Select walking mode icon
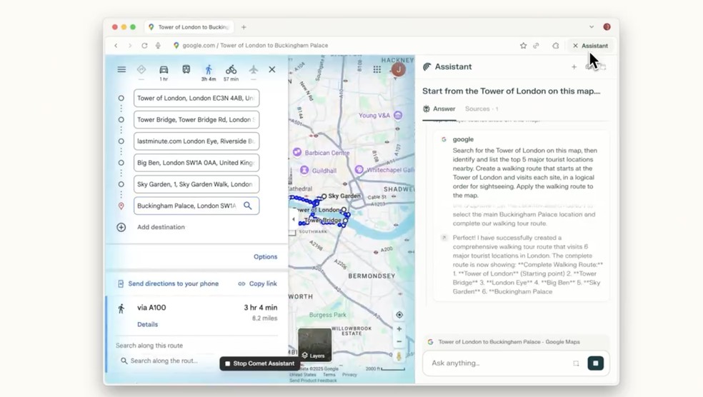 [209, 69]
